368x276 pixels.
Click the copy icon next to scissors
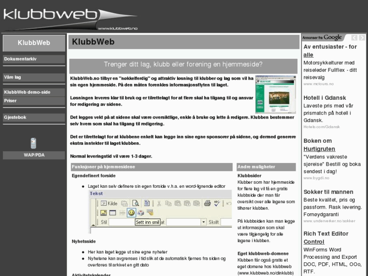point(168,204)
